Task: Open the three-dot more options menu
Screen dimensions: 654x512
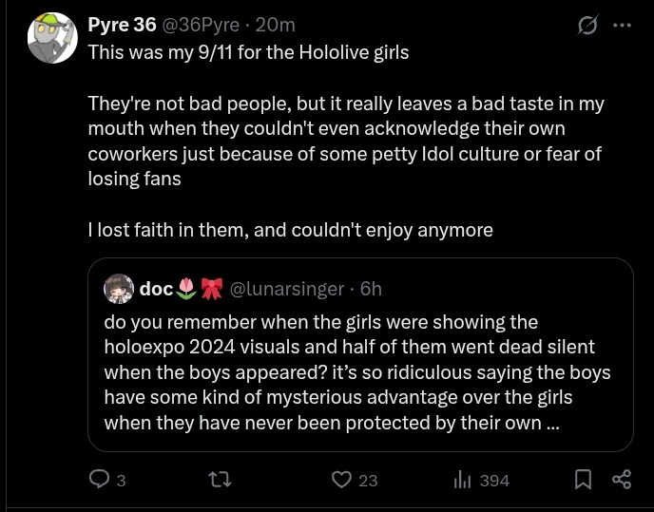Action: point(623,26)
